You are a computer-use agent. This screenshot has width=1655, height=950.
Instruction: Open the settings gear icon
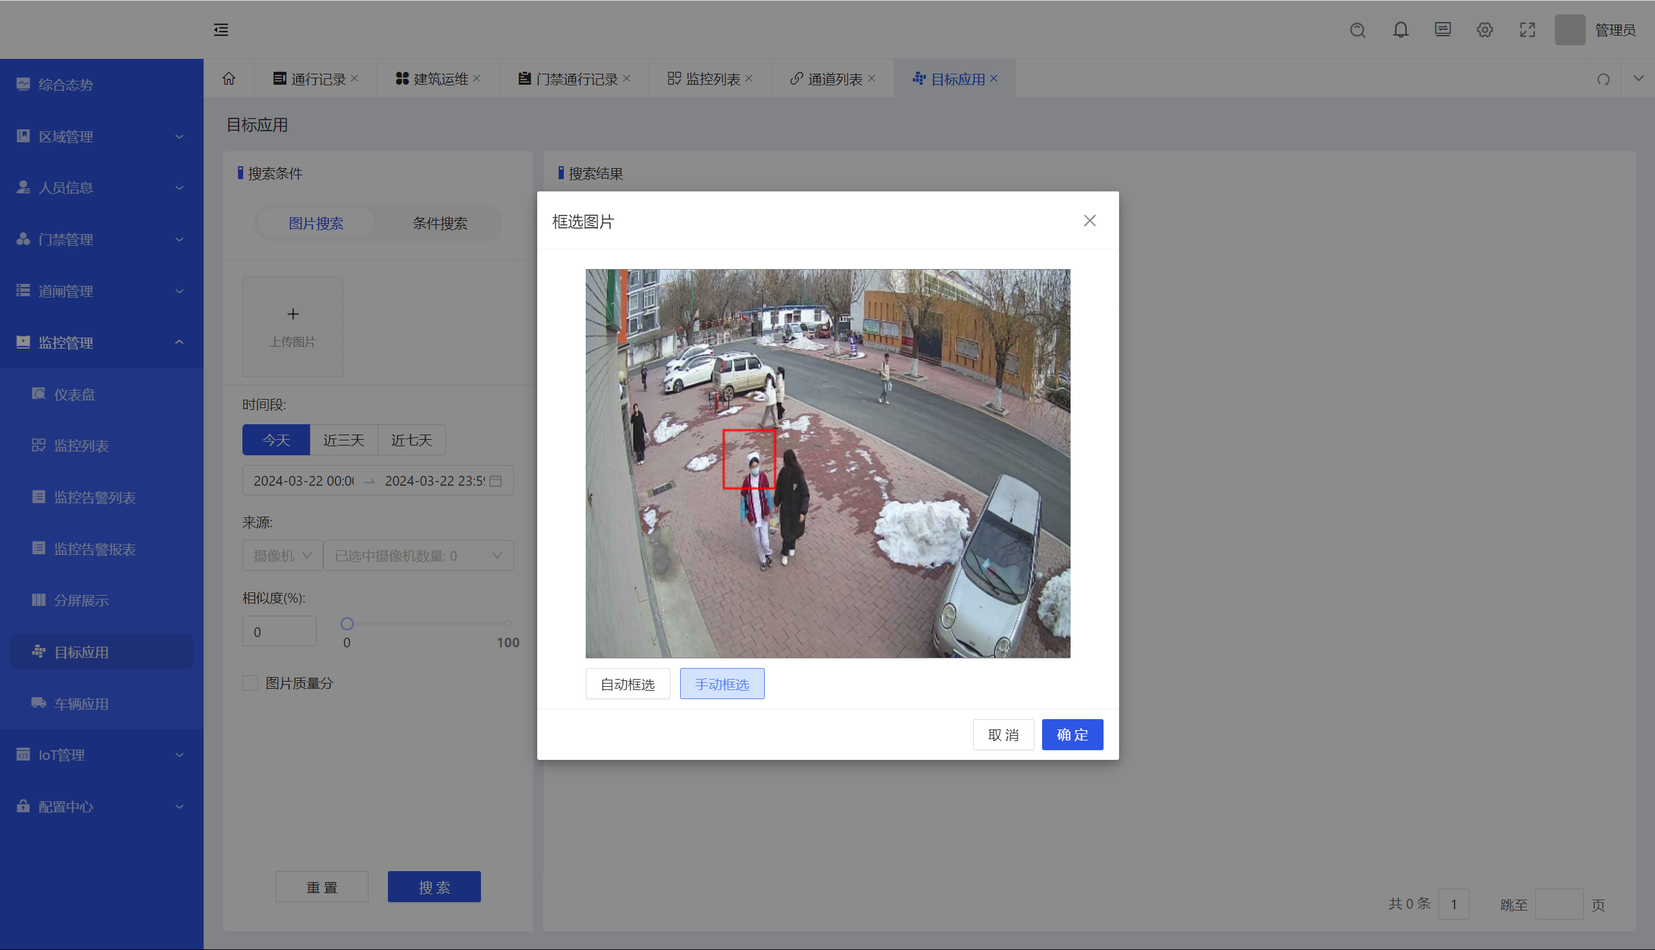[1485, 30]
